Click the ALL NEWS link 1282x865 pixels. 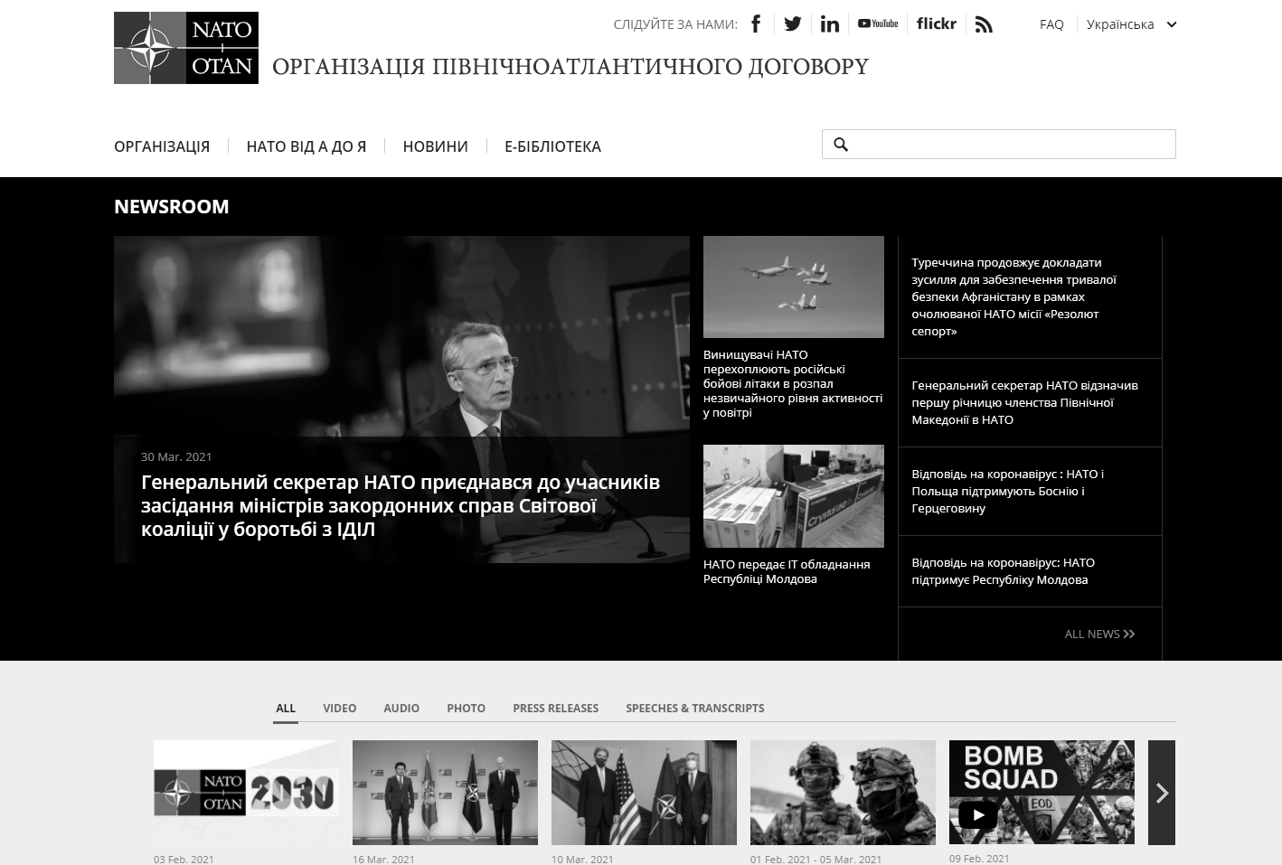tap(1099, 634)
